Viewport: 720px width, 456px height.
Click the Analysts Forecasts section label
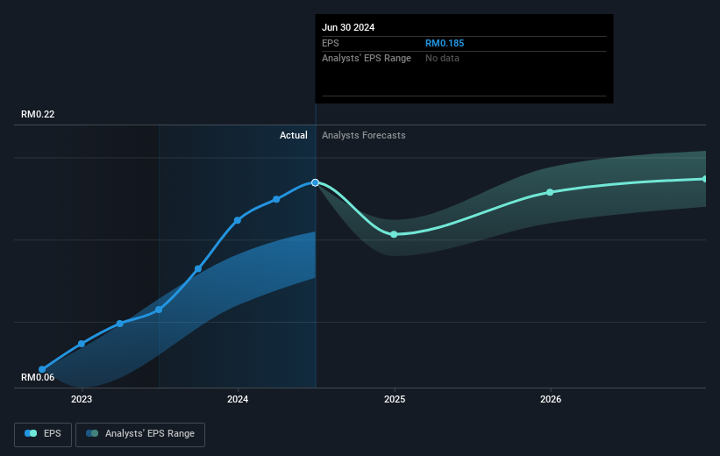(x=364, y=135)
